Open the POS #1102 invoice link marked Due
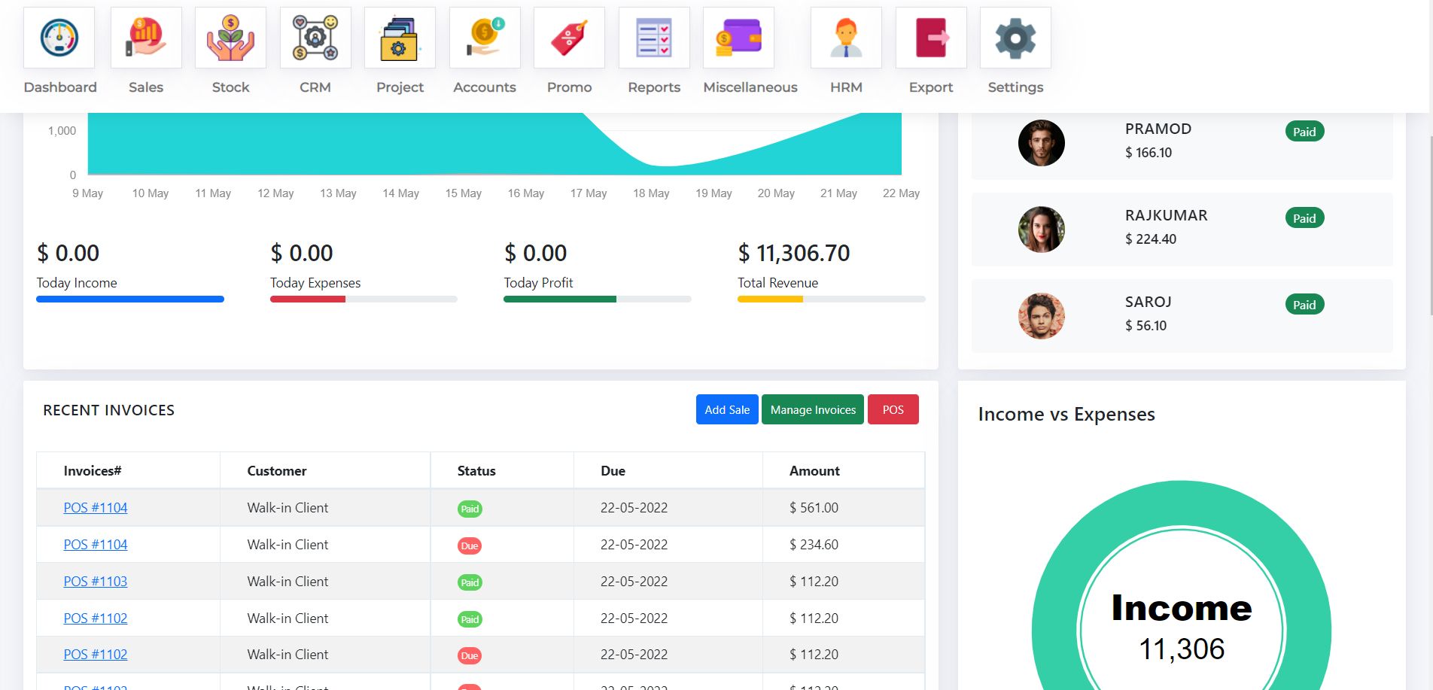 (96, 655)
